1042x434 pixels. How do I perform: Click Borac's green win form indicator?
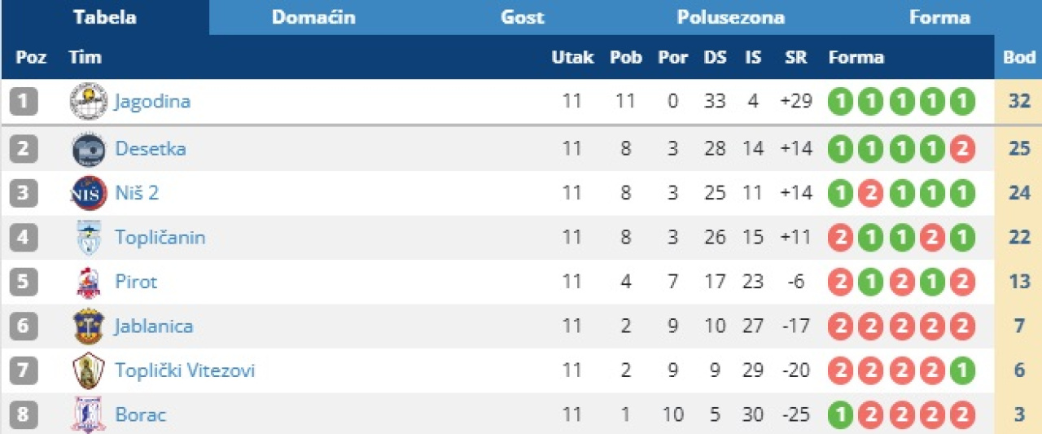tap(841, 415)
